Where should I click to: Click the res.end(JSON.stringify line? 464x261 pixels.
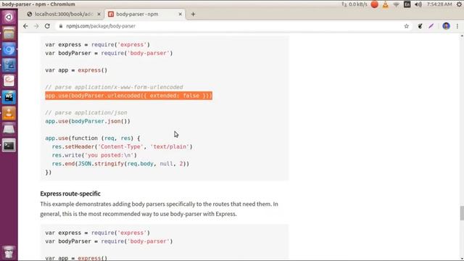click(120, 164)
